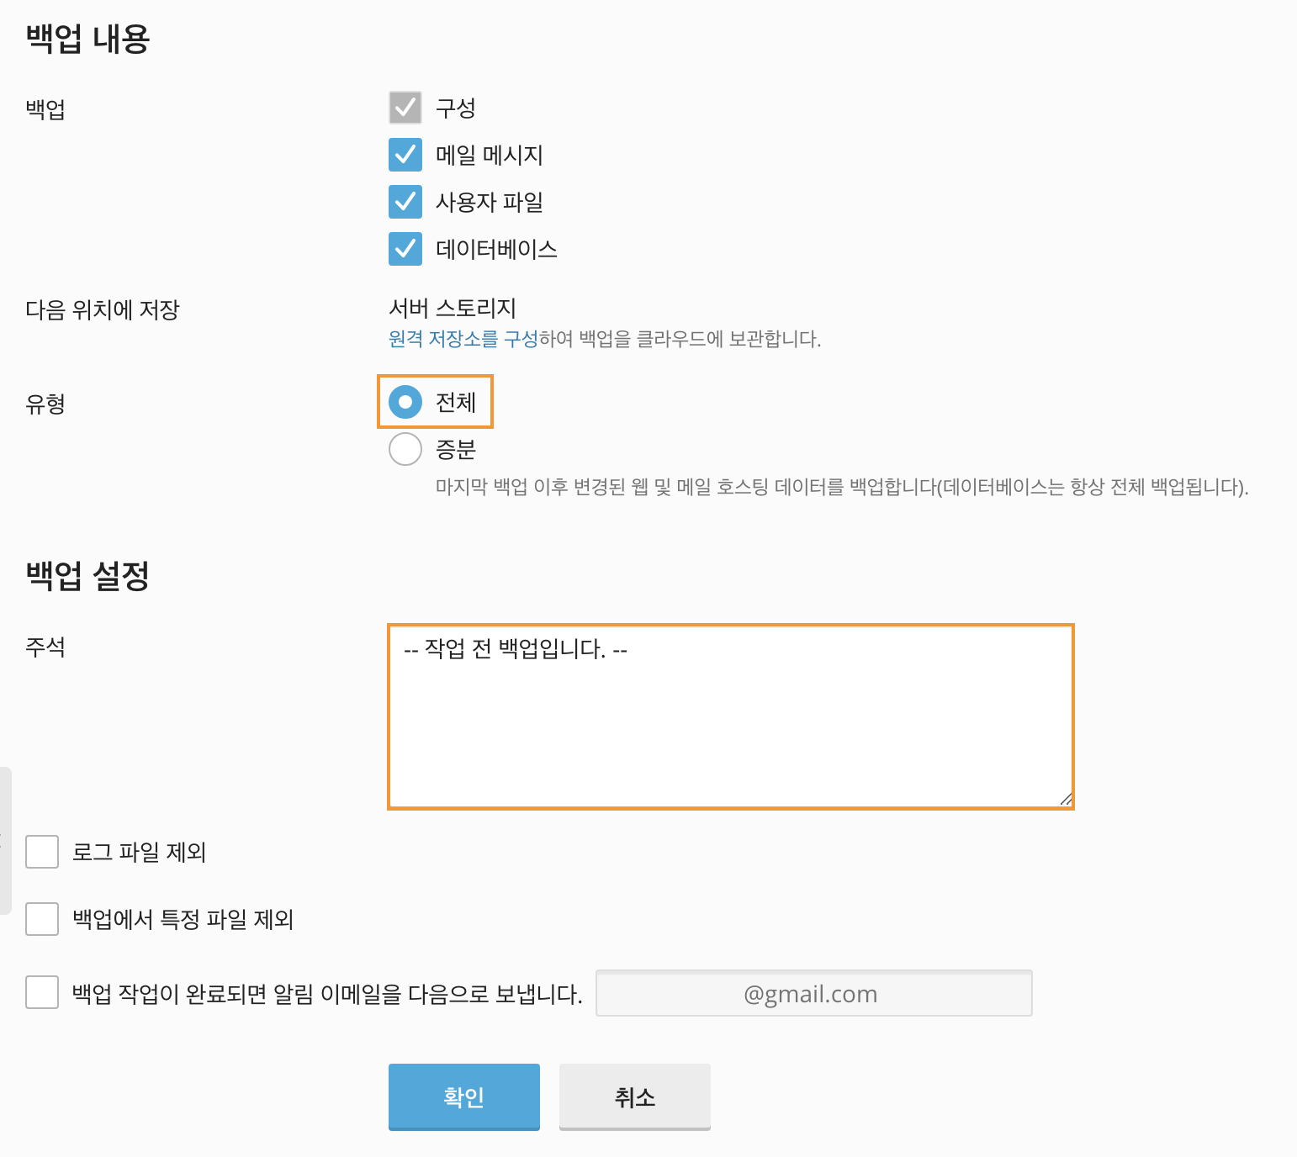The height and width of the screenshot is (1157, 1297).
Task: Check the 백업에서 특정 파일 제외 box
Action: [42, 919]
